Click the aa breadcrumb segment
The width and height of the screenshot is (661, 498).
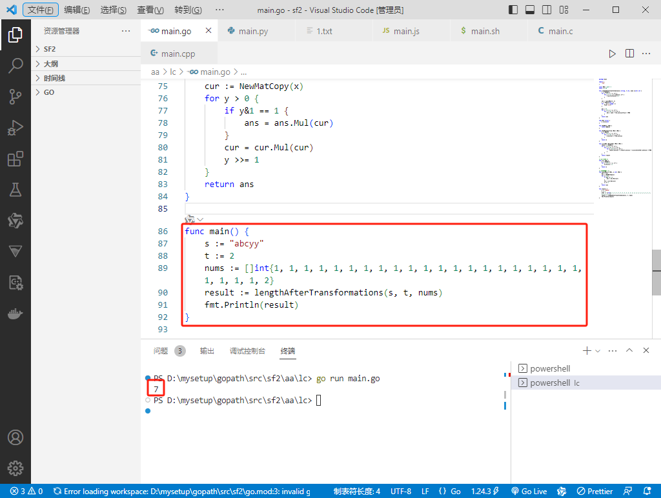tap(155, 72)
